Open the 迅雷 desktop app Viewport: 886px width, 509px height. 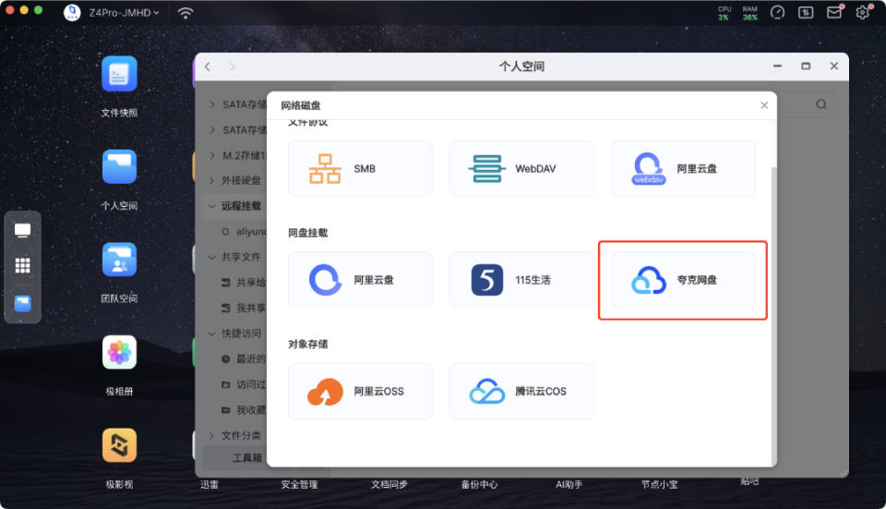(210, 484)
